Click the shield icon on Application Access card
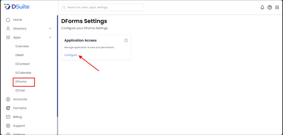The width and height of the screenshot is (283, 135). pos(126,40)
